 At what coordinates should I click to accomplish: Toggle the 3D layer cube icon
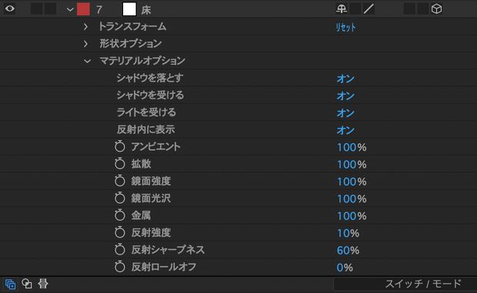(x=436, y=8)
